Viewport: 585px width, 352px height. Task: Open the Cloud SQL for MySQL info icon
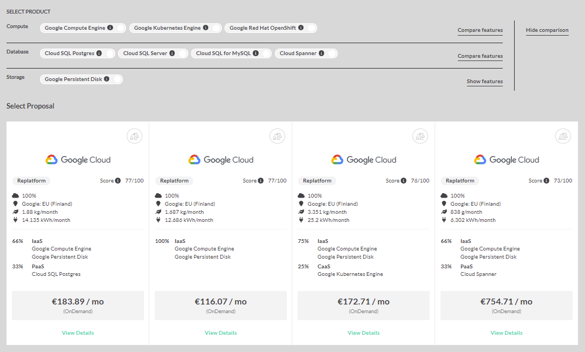point(255,53)
